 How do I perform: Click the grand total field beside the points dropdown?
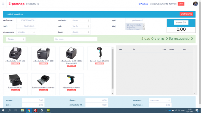160,105
